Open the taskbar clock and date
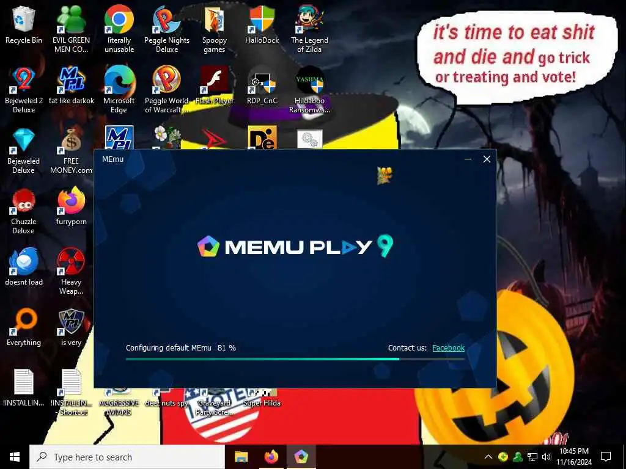The width and height of the screenshot is (626, 469). pos(574,457)
